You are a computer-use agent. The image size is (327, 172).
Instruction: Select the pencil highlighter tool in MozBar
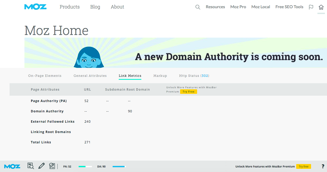click(41, 166)
